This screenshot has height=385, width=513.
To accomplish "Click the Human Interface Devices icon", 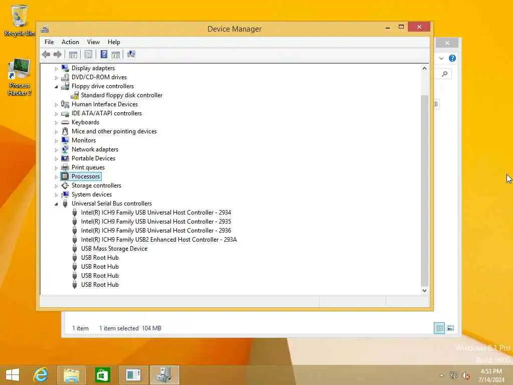I will [x=65, y=104].
